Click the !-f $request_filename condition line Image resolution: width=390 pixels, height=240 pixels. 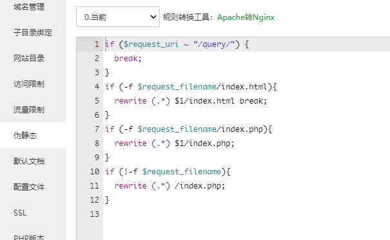pos(168,172)
